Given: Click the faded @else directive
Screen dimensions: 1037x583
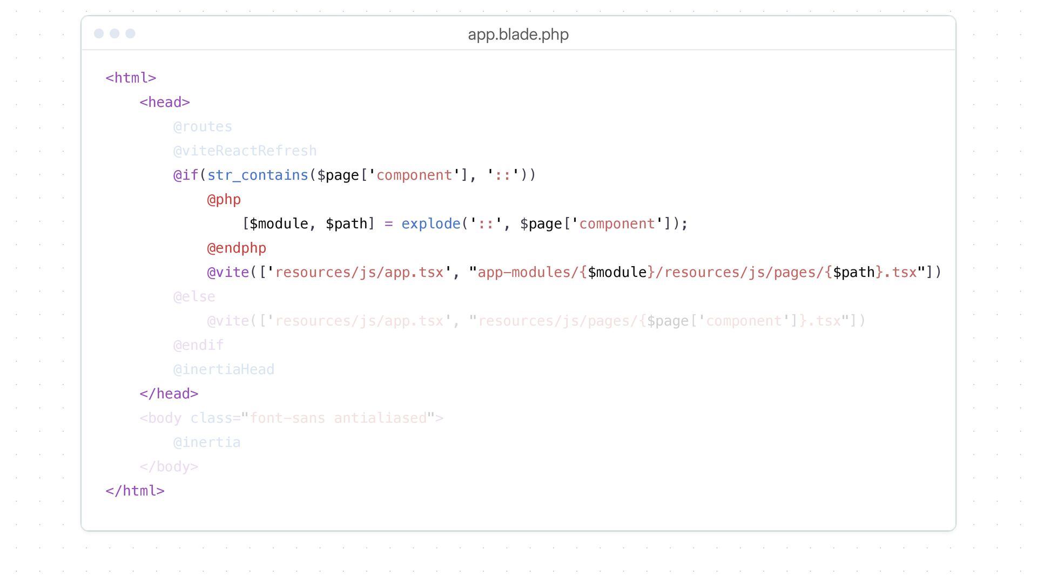Looking at the screenshot, I should tap(194, 297).
